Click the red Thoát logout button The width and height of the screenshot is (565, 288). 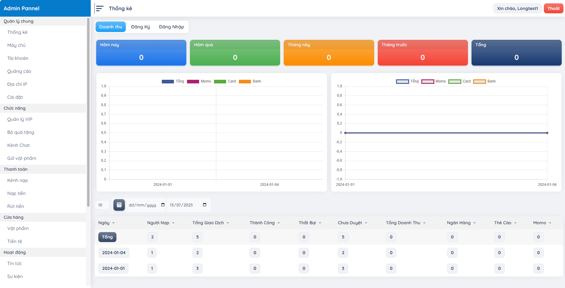553,8
